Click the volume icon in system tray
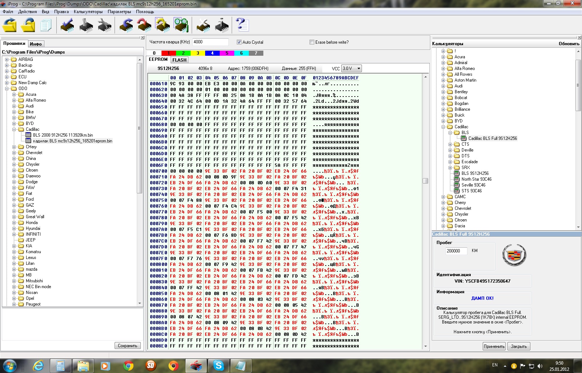This screenshot has width=582, height=373. pyautogui.click(x=540, y=366)
